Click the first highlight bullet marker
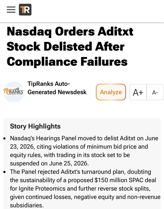This screenshot has height=209, width=164. (x=5, y=139)
